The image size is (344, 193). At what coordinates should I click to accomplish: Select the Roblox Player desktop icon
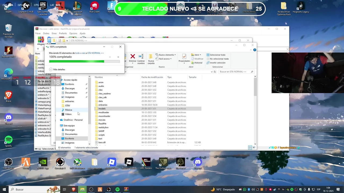(112, 164)
